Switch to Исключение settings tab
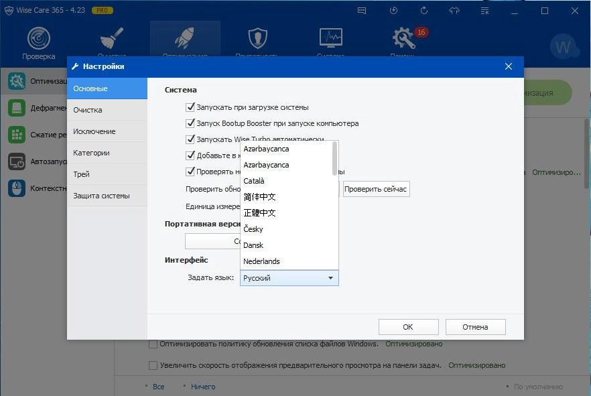 coord(107,131)
